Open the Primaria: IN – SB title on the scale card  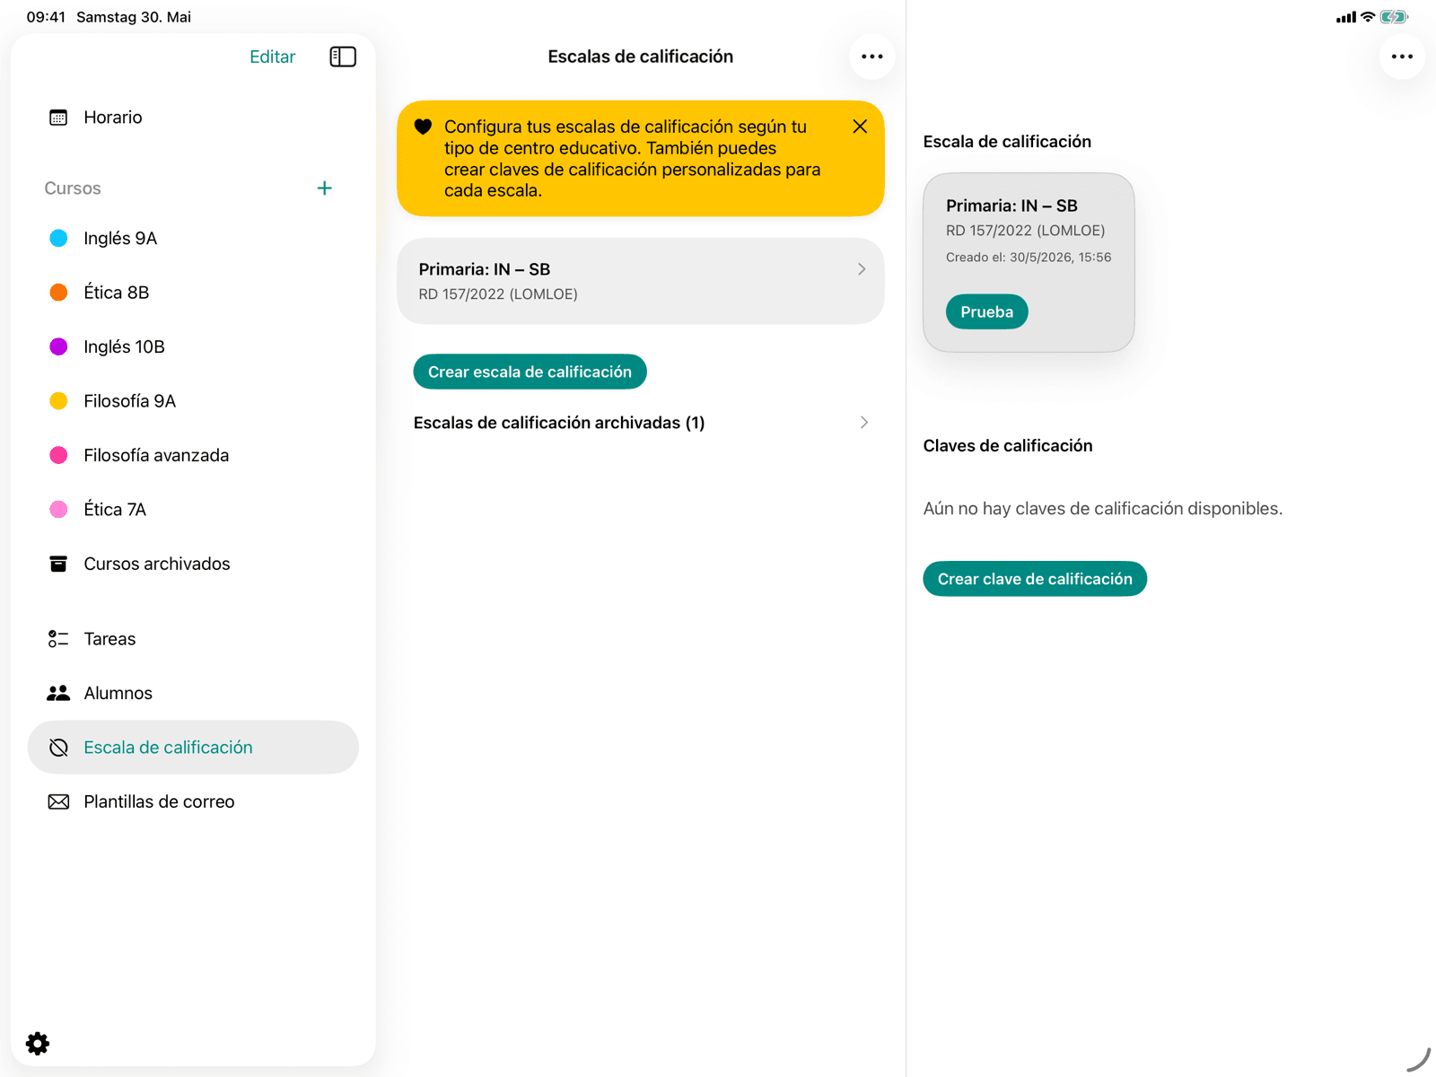click(1011, 206)
